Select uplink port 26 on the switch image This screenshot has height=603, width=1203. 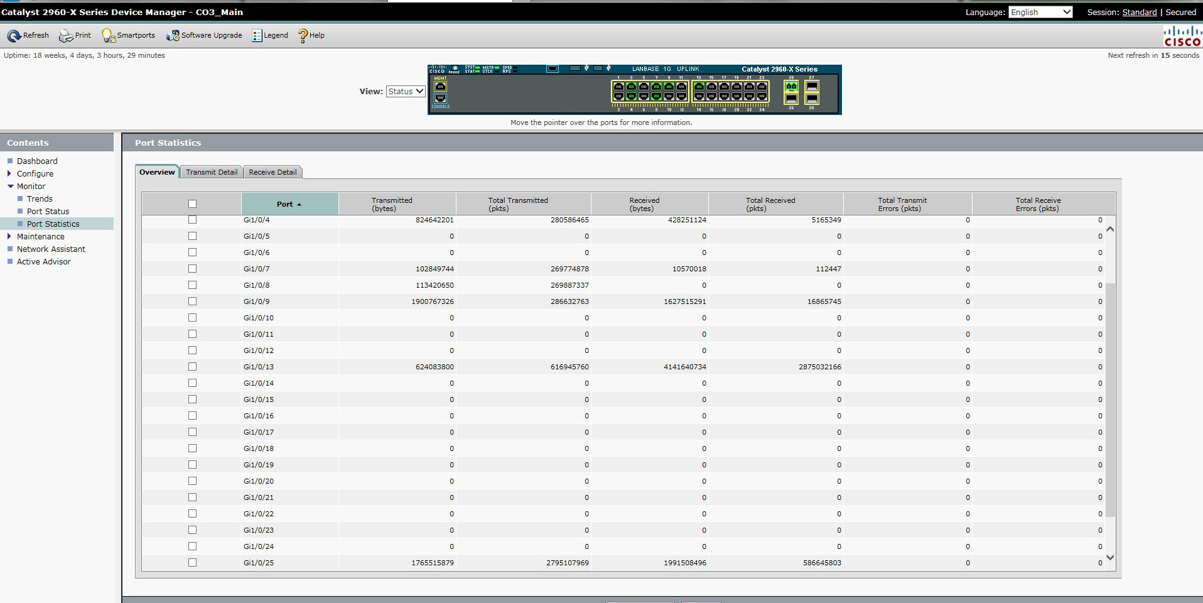[791, 99]
